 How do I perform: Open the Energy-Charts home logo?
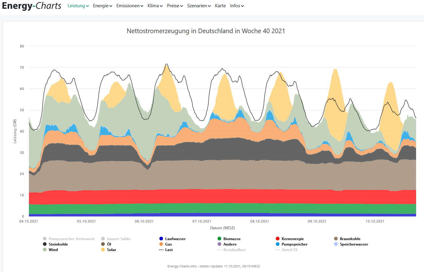pos(32,6)
